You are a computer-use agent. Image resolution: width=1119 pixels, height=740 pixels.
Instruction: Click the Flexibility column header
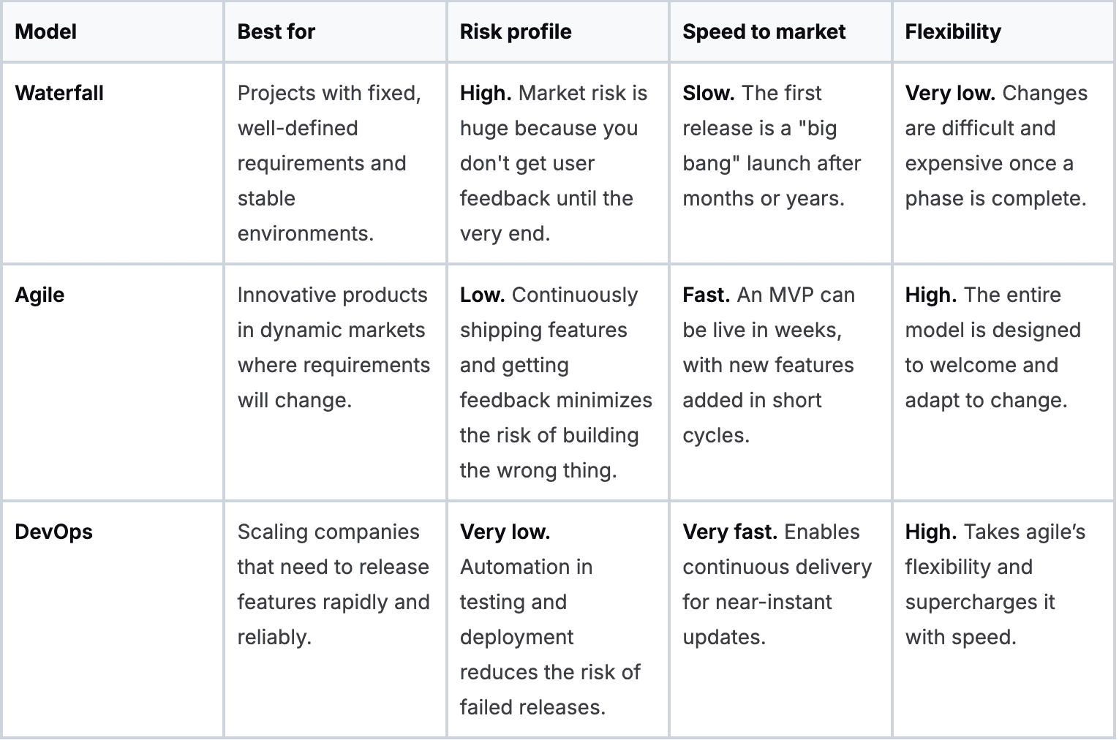(953, 31)
